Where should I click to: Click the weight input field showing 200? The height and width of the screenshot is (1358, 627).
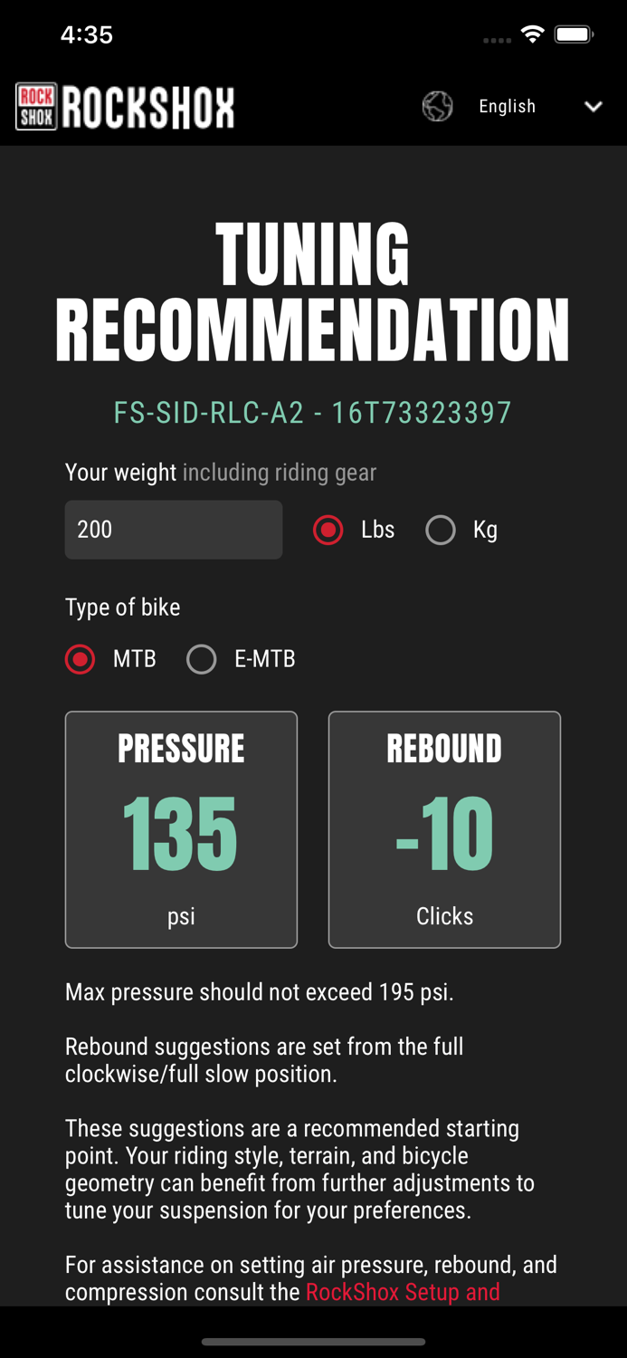point(173,530)
